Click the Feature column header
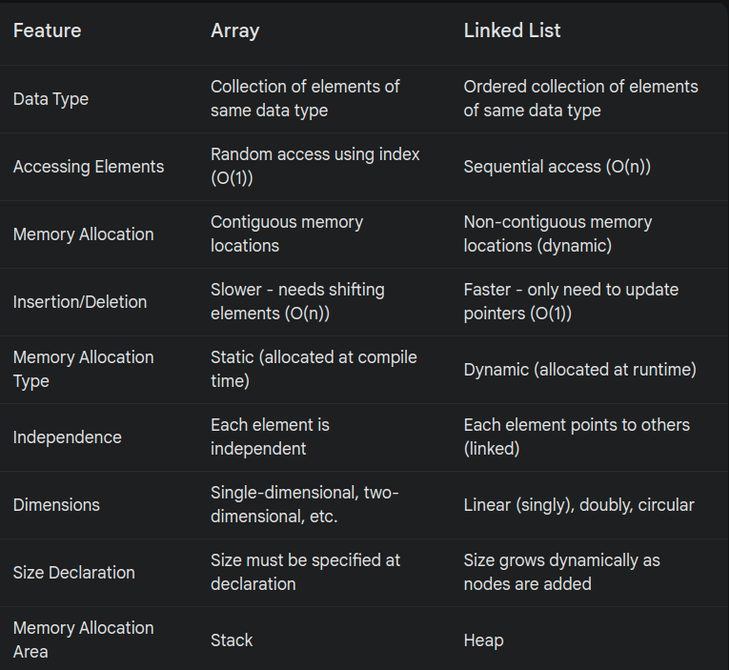 [x=47, y=30]
